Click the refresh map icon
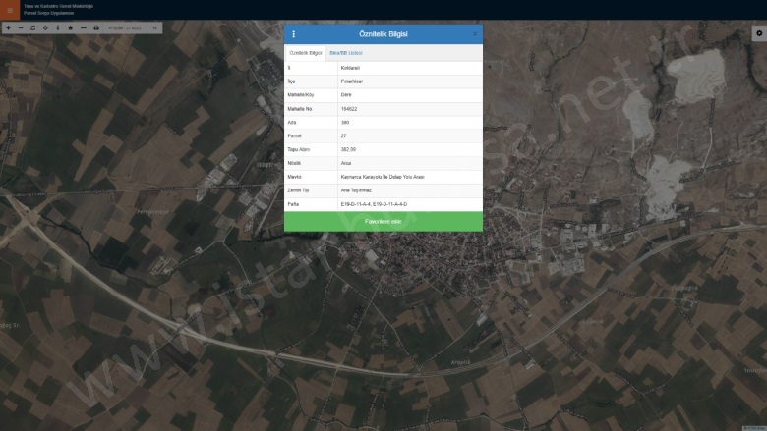Image resolution: width=767 pixels, height=431 pixels. coord(33,28)
